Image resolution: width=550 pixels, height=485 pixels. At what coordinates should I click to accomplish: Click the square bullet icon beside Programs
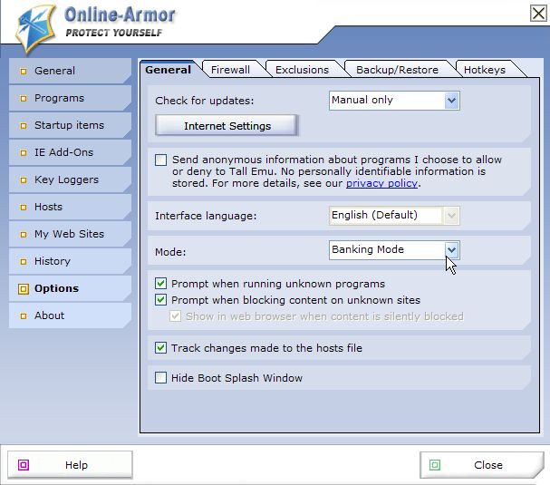tap(24, 99)
